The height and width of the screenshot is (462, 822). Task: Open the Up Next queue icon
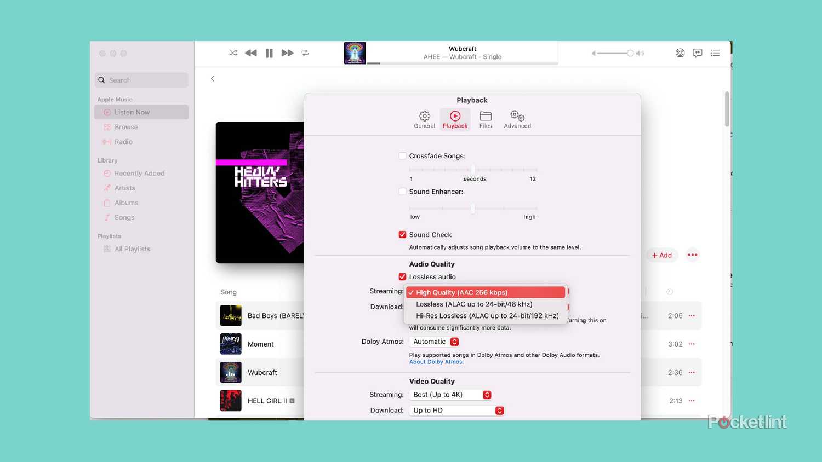tap(715, 53)
